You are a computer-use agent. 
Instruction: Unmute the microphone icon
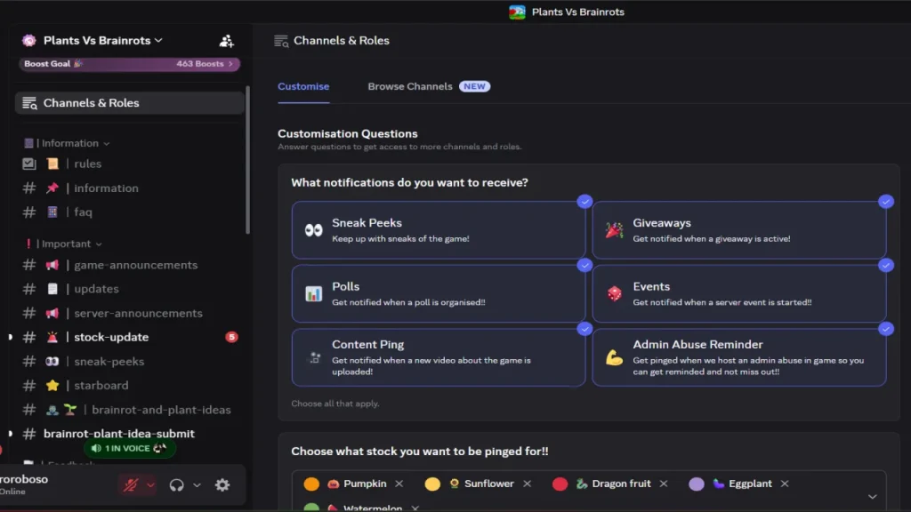click(x=131, y=484)
